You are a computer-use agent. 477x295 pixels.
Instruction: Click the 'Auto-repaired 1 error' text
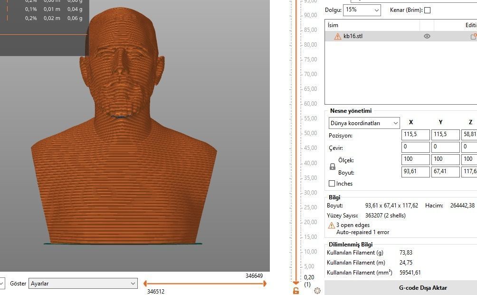pyautogui.click(x=363, y=232)
